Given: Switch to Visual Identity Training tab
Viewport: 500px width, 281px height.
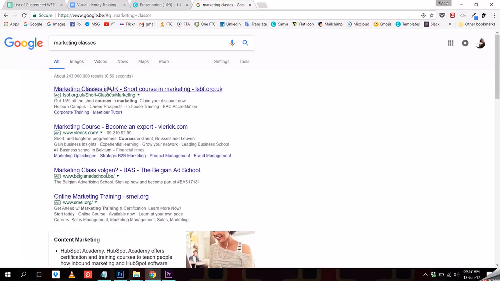Looking at the screenshot, I should [x=96, y=5].
